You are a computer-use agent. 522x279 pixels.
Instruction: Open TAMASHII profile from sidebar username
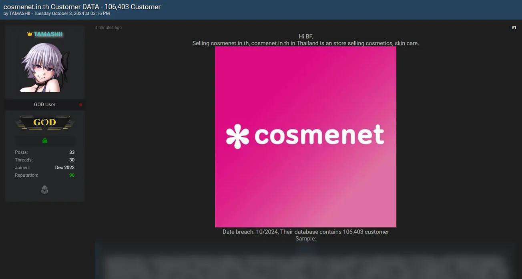48,34
